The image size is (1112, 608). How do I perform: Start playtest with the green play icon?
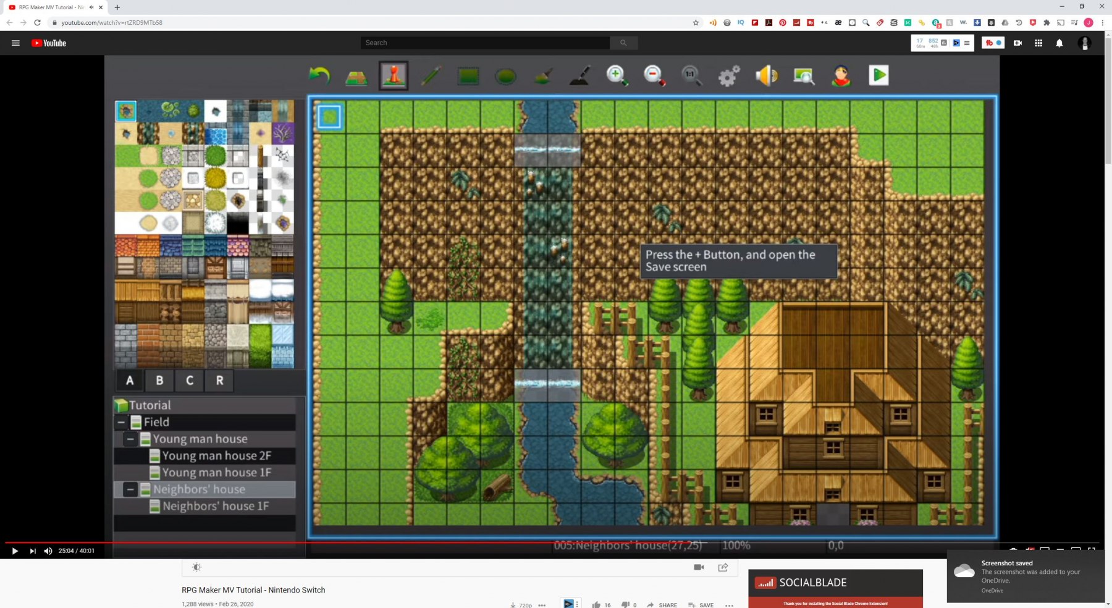(878, 75)
